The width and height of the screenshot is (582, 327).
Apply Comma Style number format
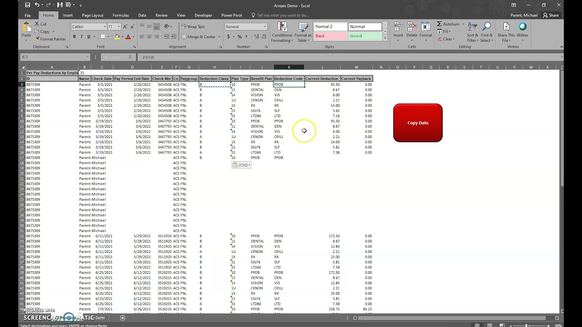247,37
